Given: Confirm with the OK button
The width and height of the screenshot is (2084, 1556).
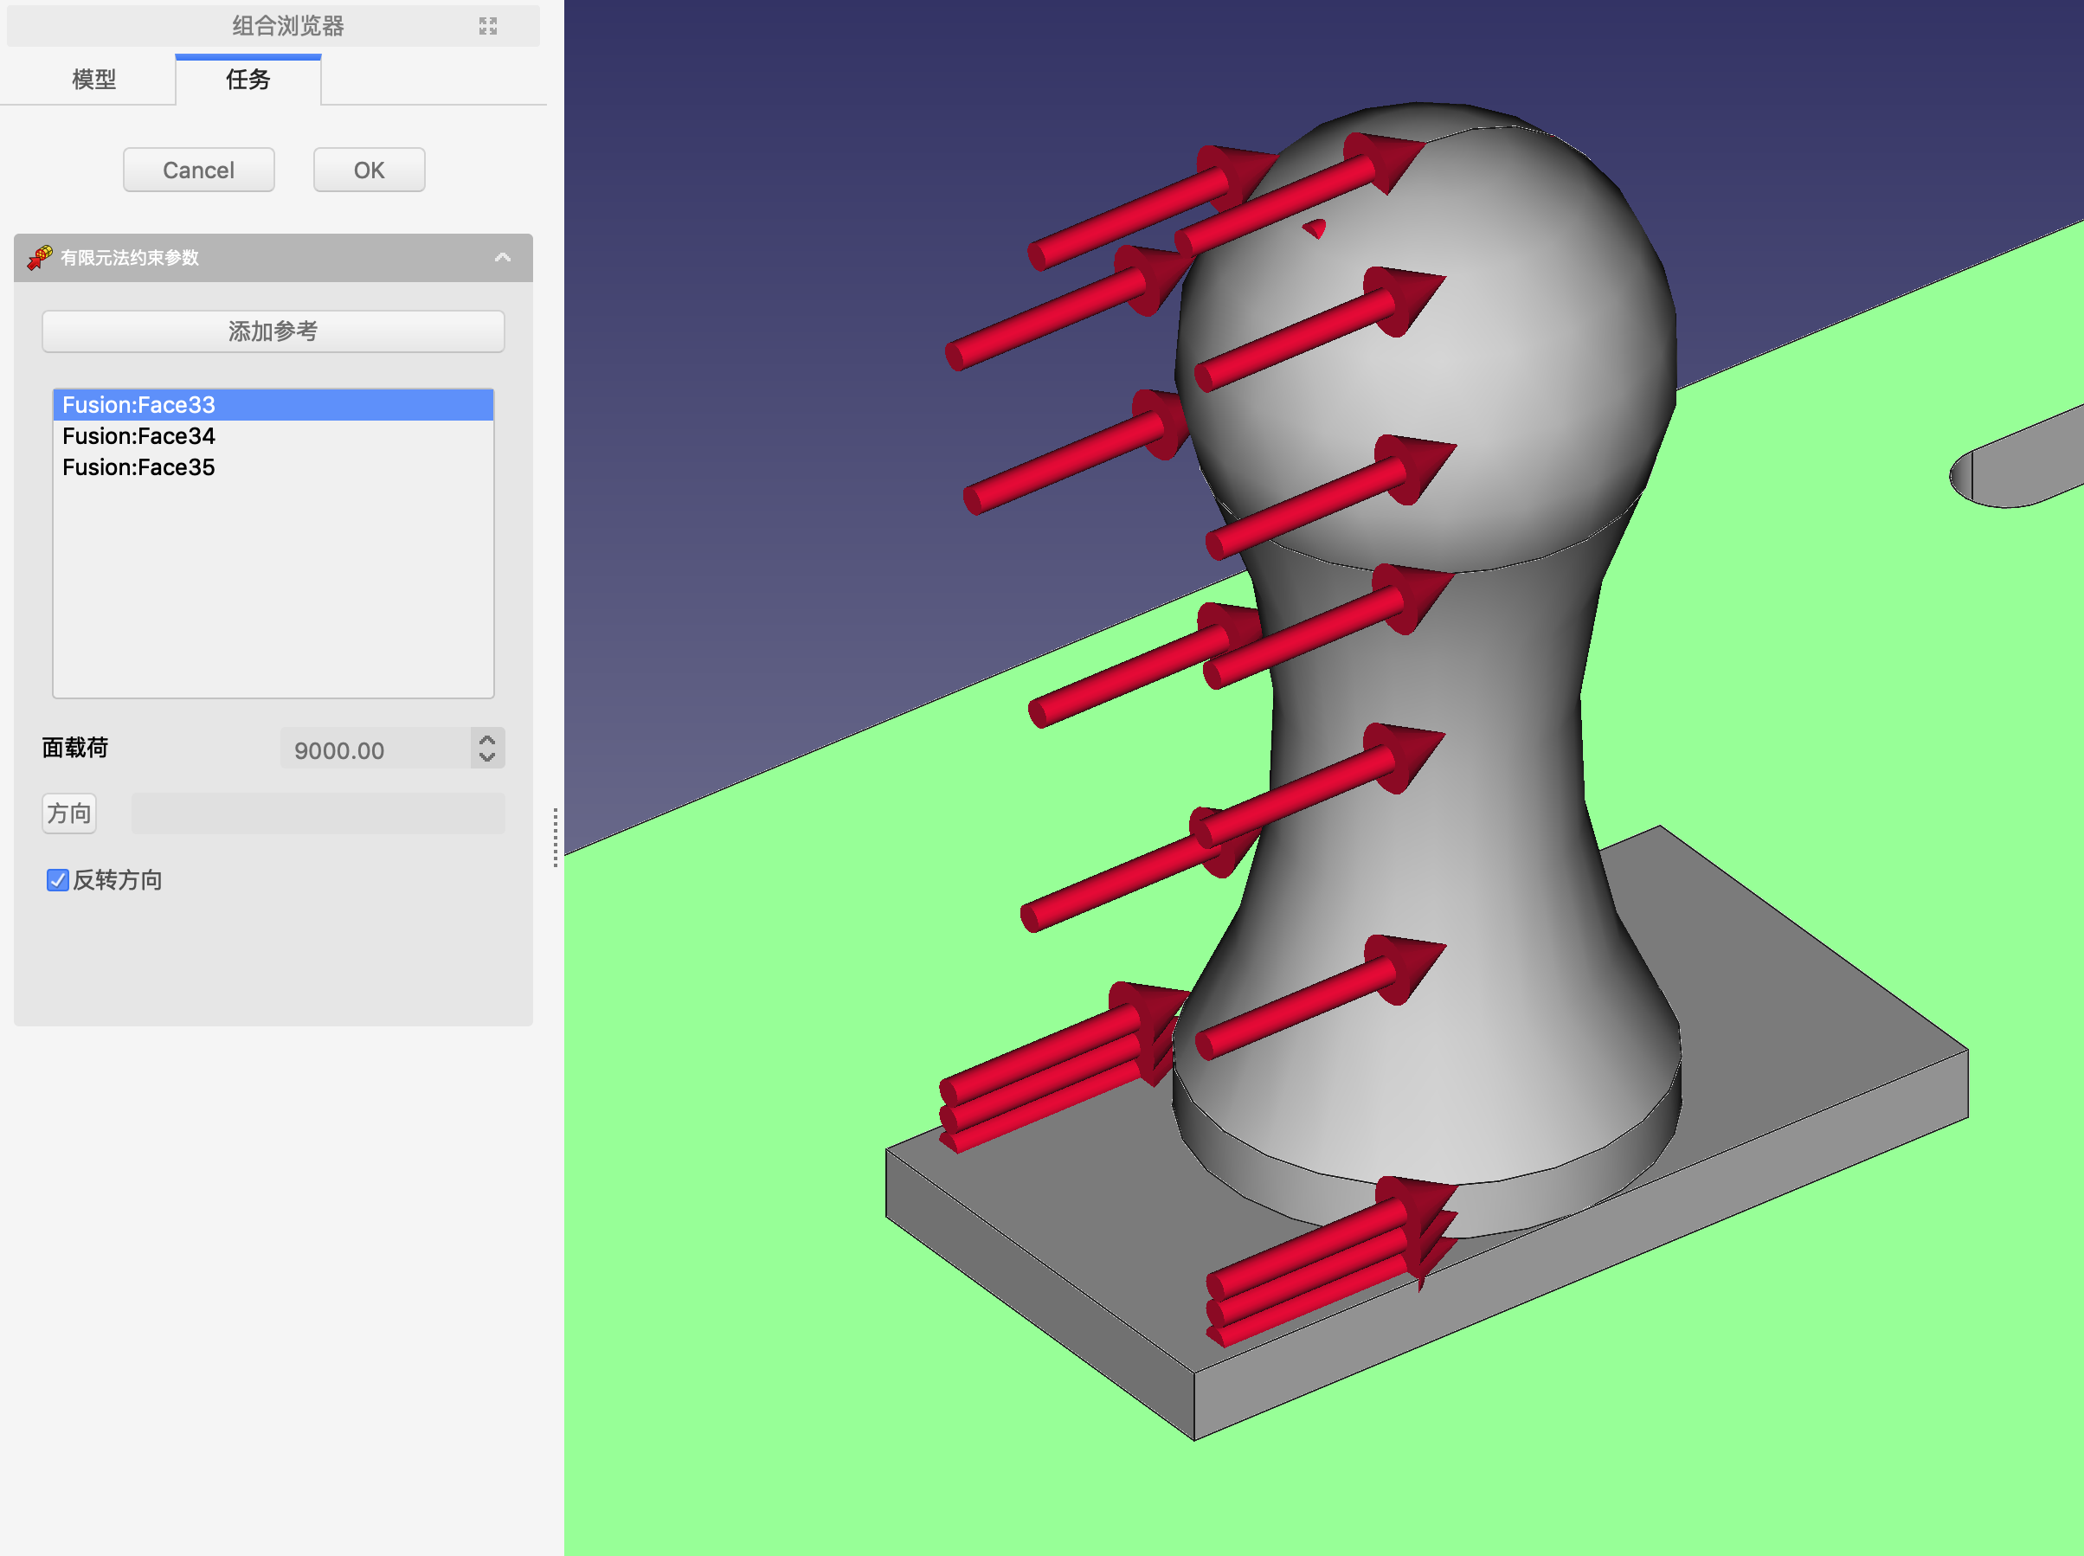Looking at the screenshot, I should coord(368,170).
